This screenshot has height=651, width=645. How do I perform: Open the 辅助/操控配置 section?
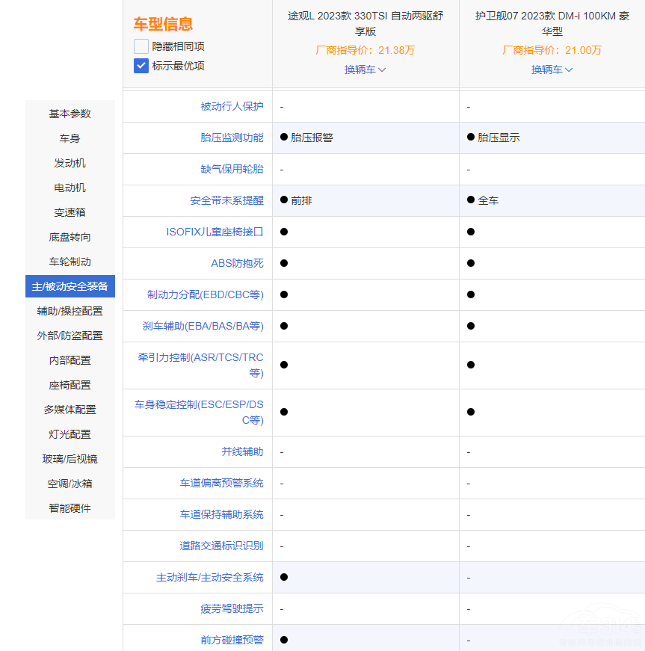[70, 311]
